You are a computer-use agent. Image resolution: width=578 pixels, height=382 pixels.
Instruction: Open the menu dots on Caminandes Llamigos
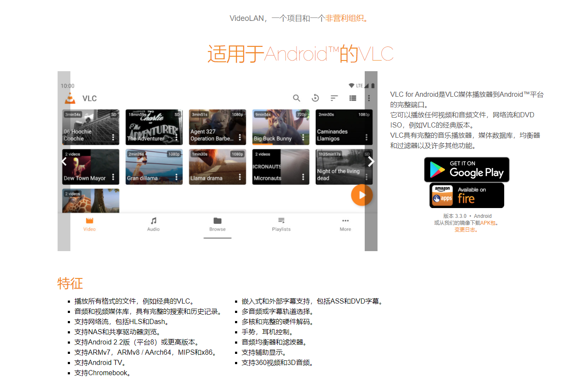coord(366,137)
